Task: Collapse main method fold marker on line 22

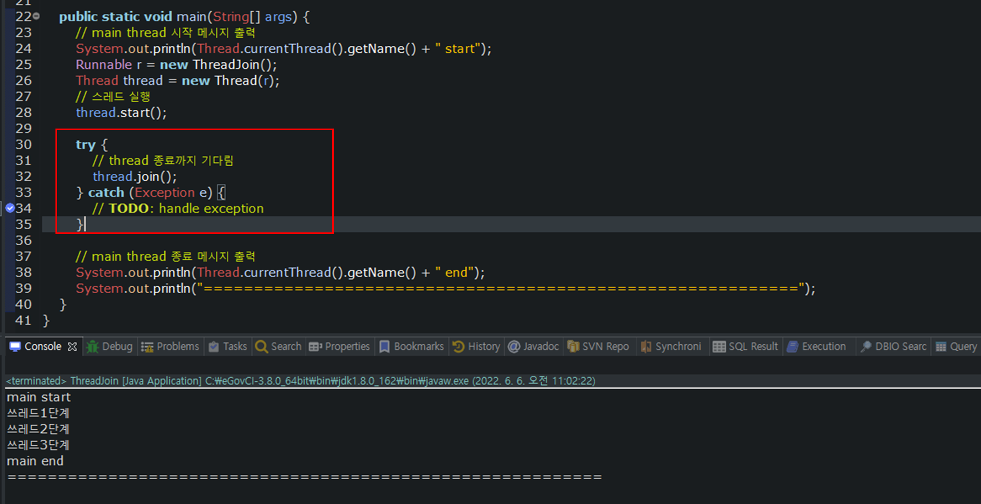Action: (36, 17)
